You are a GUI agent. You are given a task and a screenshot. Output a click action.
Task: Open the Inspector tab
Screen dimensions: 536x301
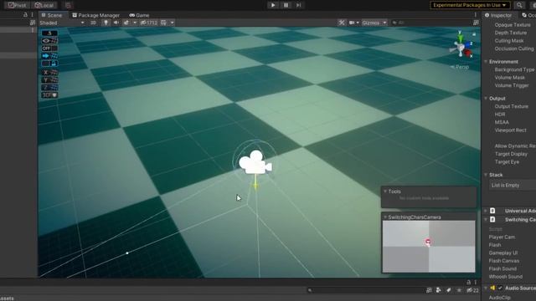(499, 15)
